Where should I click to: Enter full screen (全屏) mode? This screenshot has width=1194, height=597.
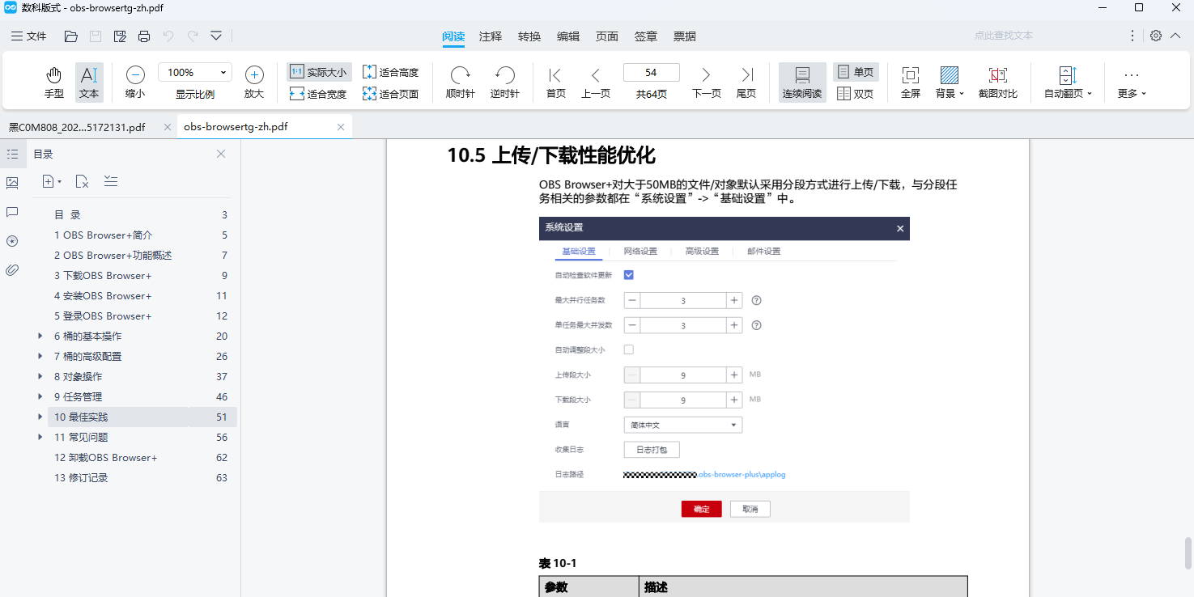click(911, 83)
